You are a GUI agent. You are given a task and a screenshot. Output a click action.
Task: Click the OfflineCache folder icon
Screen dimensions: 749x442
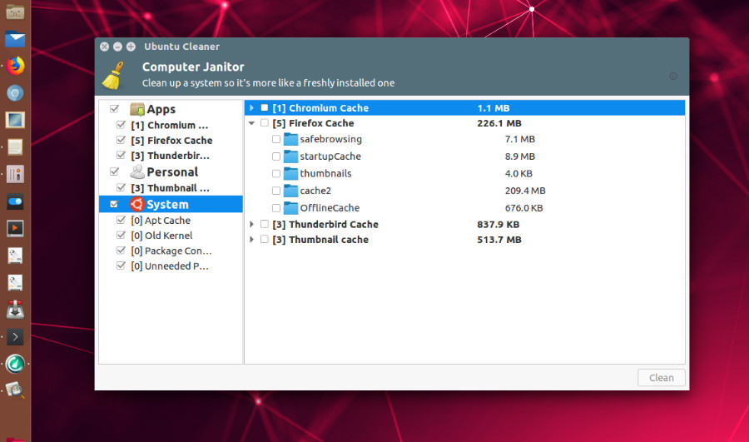(x=290, y=208)
